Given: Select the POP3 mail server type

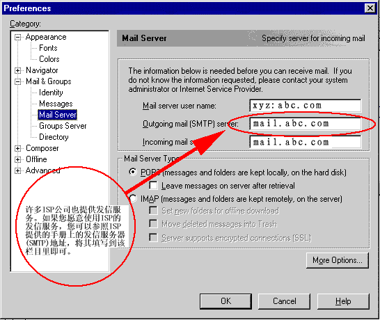Looking at the screenshot, I should 132,172.
